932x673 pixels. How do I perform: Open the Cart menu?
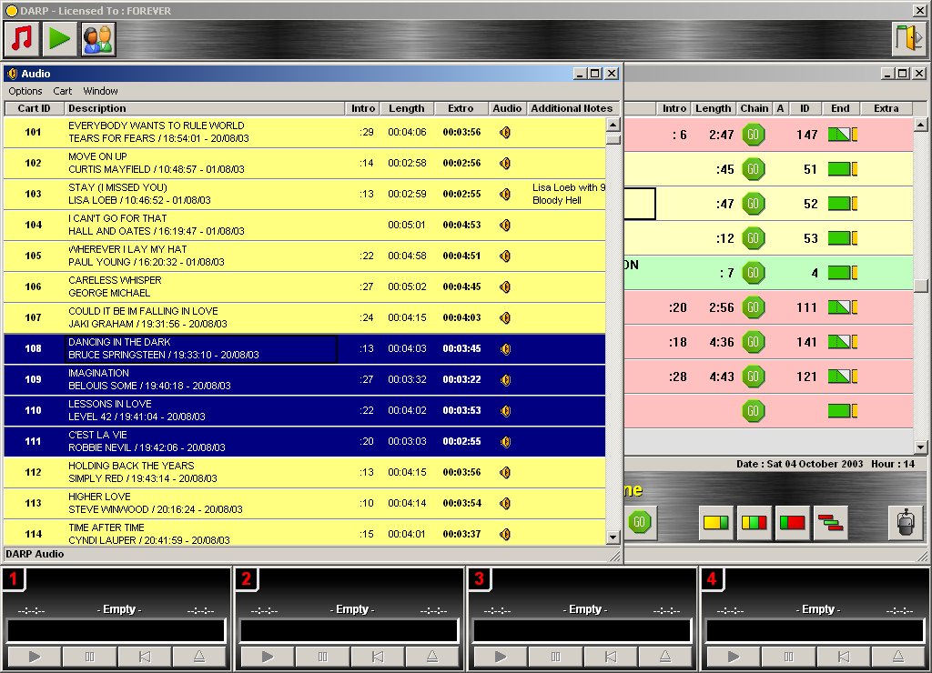pyautogui.click(x=63, y=91)
